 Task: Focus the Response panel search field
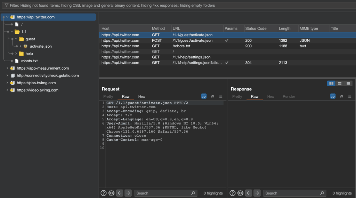pos(295,193)
